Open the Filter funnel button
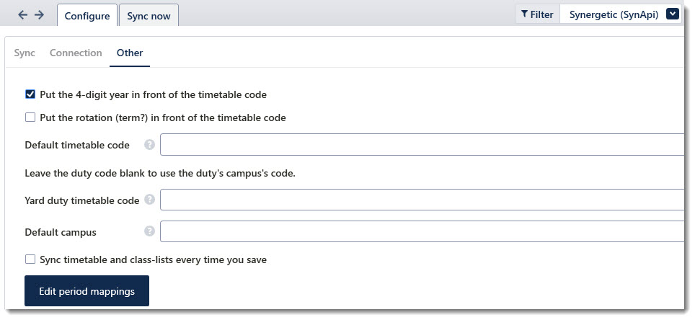 click(537, 14)
